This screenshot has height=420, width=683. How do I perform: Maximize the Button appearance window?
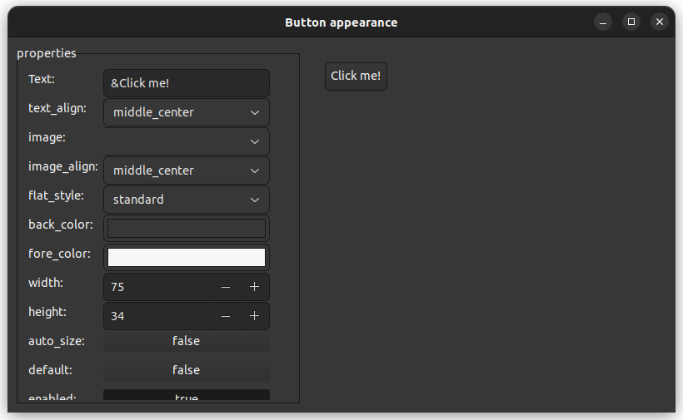click(x=631, y=22)
